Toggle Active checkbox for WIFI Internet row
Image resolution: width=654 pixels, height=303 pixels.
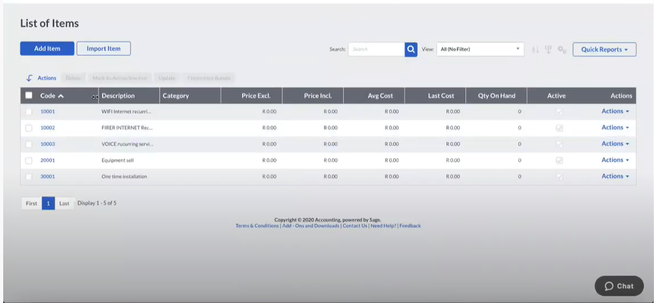pyautogui.click(x=560, y=112)
